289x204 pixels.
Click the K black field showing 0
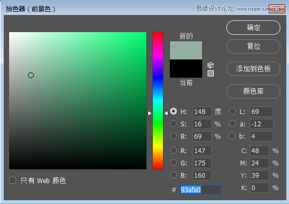[260, 187]
